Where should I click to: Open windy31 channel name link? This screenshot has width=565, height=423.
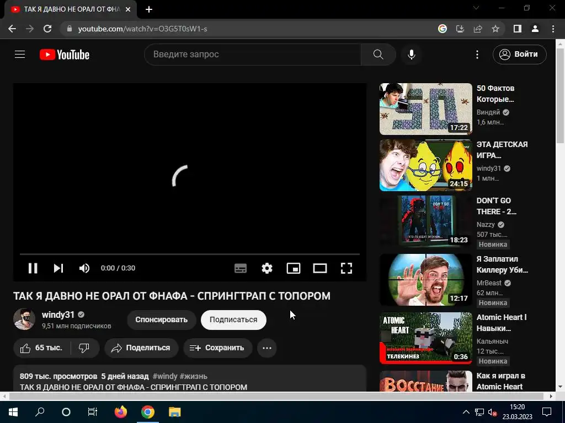tap(58, 314)
